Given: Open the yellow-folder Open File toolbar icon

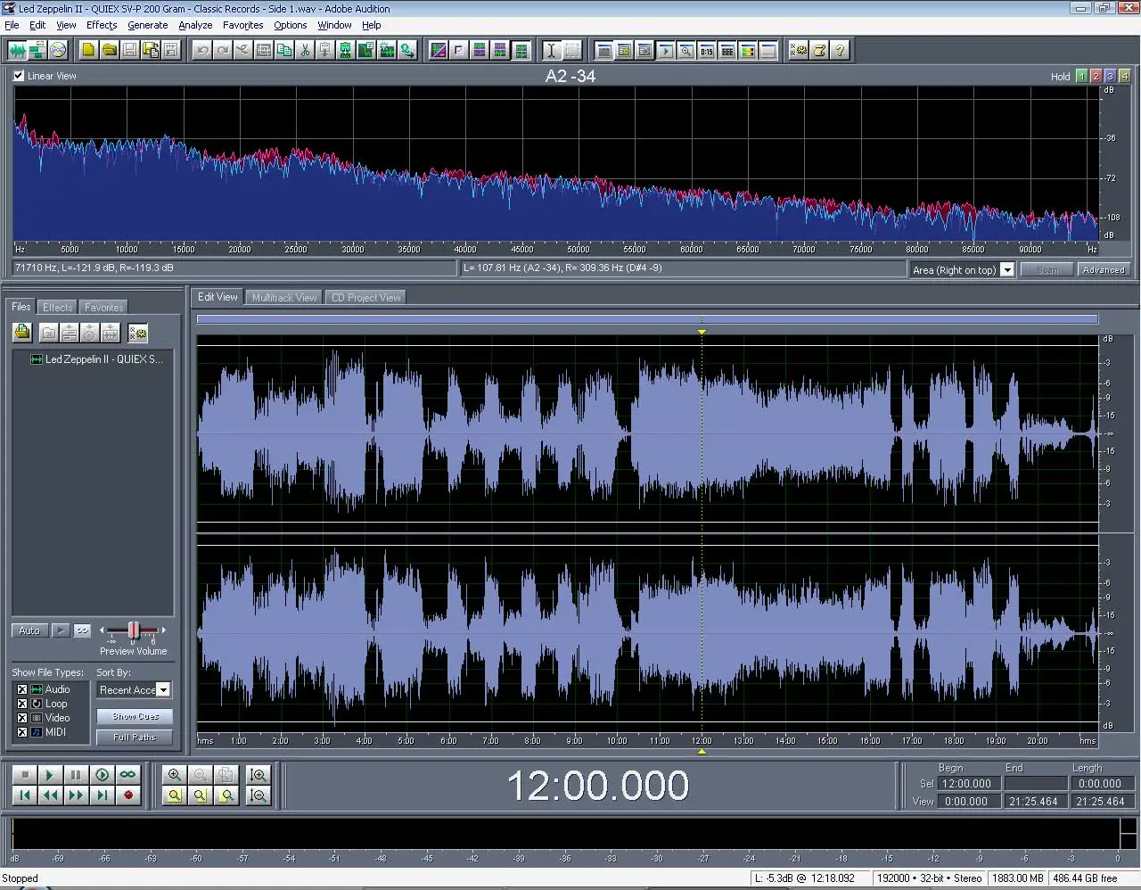Looking at the screenshot, I should pyautogui.click(x=109, y=50).
